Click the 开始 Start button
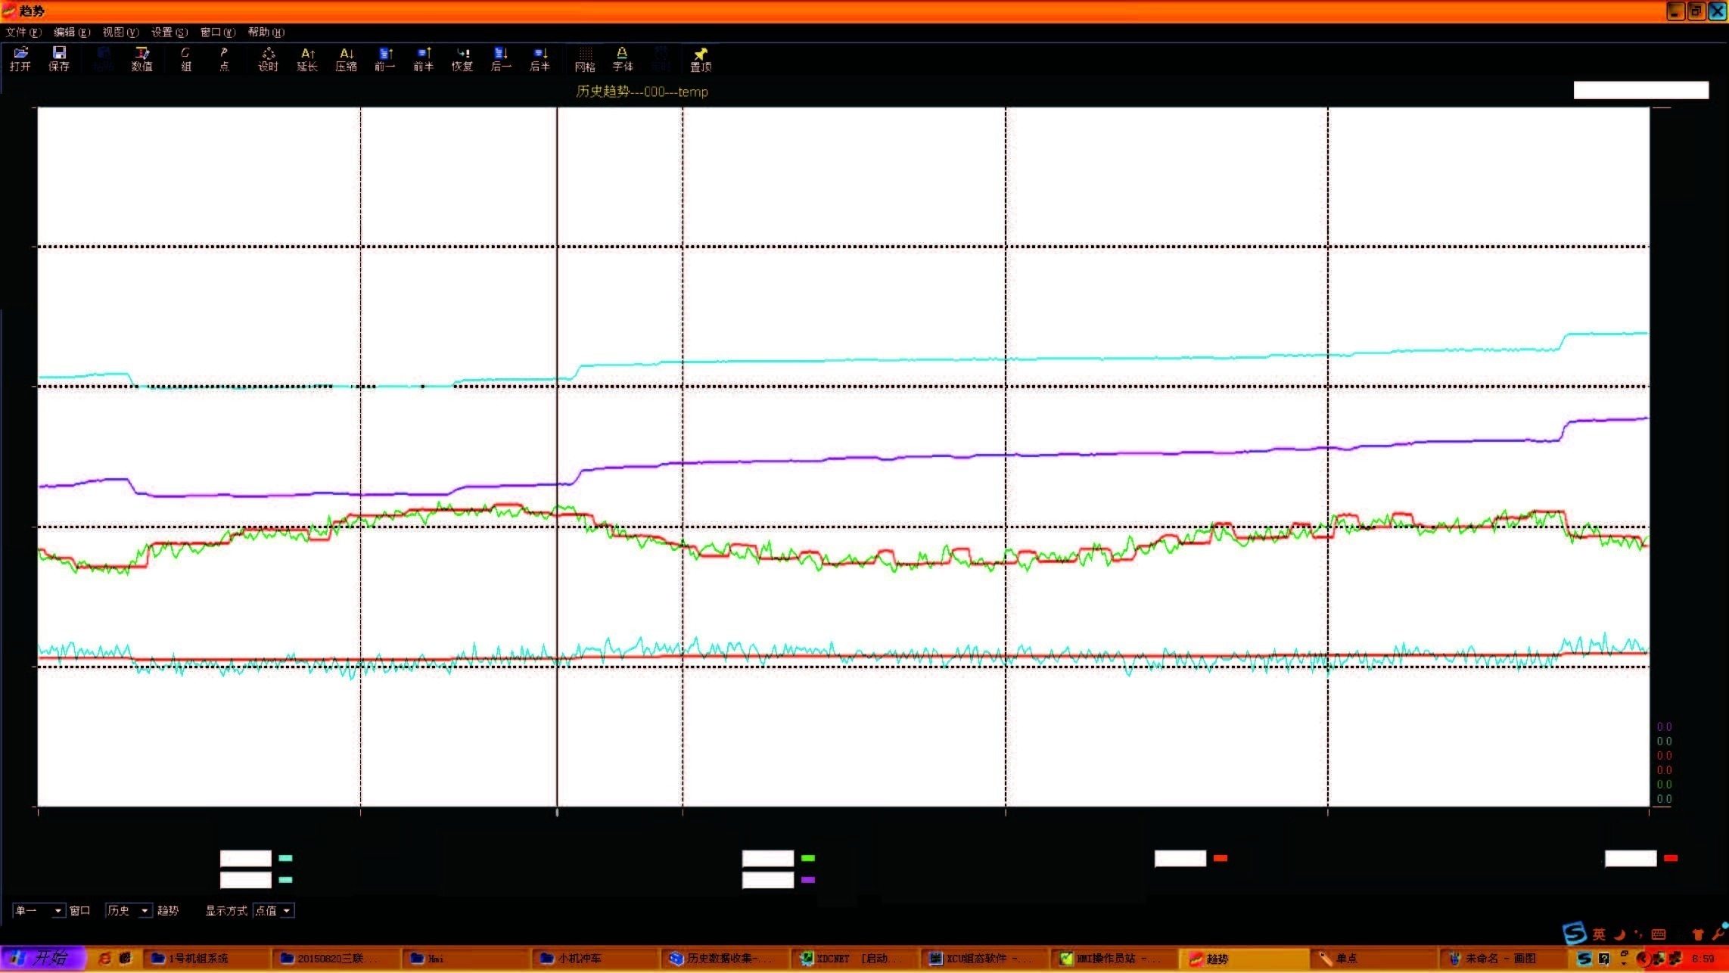The height and width of the screenshot is (973, 1729). point(42,958)
